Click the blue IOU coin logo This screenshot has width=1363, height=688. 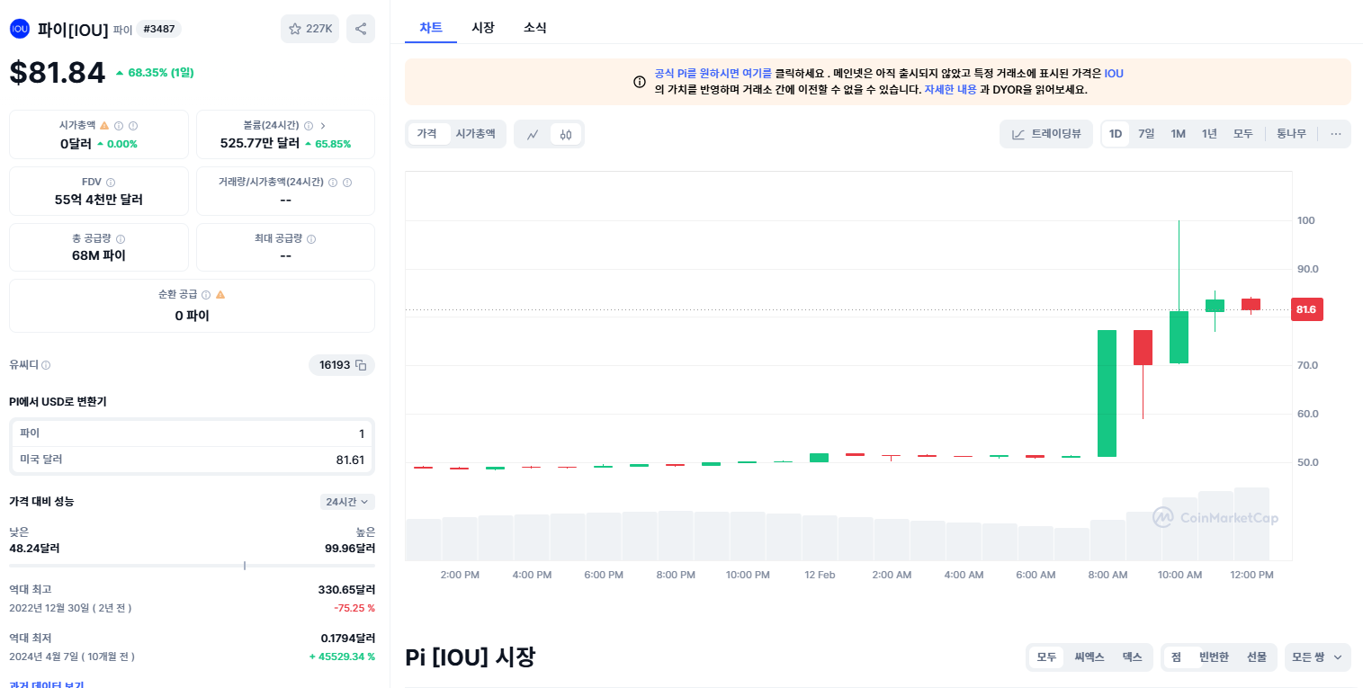coord(19,29)
